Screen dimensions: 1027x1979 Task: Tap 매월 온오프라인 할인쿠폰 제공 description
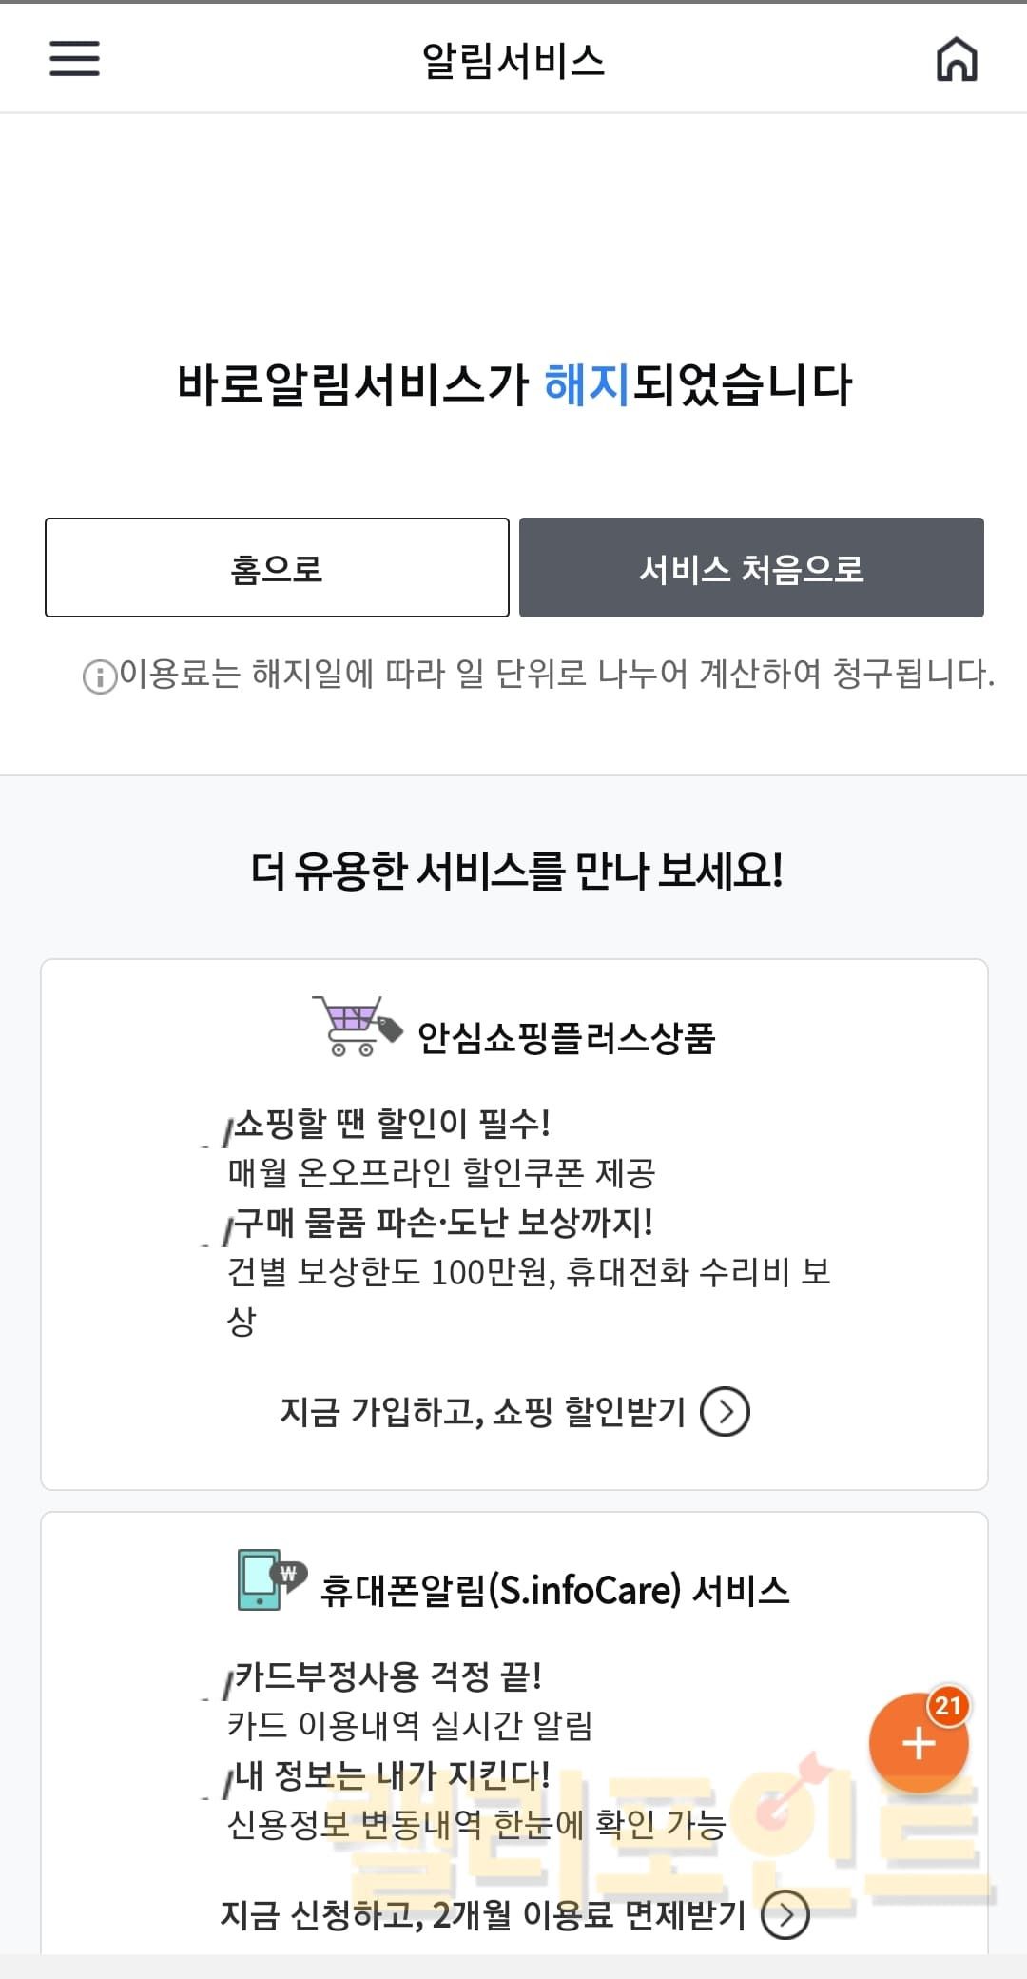coord(441,1172)
